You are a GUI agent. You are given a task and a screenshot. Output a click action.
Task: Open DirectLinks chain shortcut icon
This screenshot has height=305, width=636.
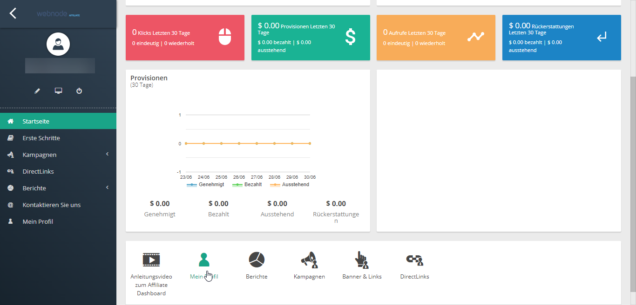click(414, 260)
